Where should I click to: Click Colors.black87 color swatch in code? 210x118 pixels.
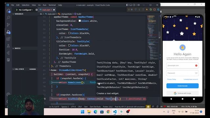(x=69, y=45)
